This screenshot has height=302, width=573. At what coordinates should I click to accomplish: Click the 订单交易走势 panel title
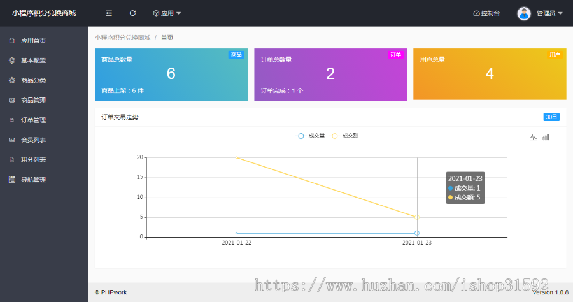pyautogui.click(x=120, y=117)
